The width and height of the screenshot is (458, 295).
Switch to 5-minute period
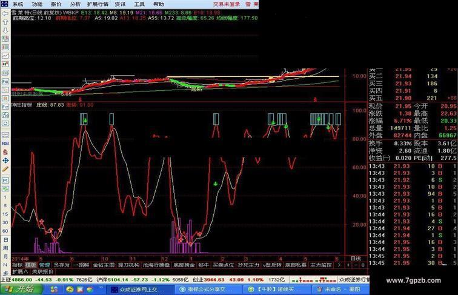(5, 205)
